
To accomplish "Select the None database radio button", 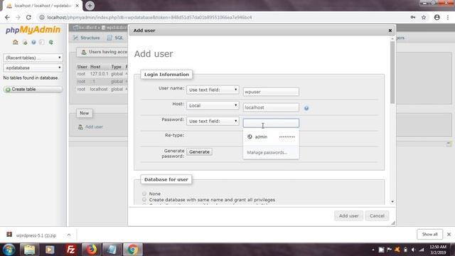I will [x=144, y=193].
